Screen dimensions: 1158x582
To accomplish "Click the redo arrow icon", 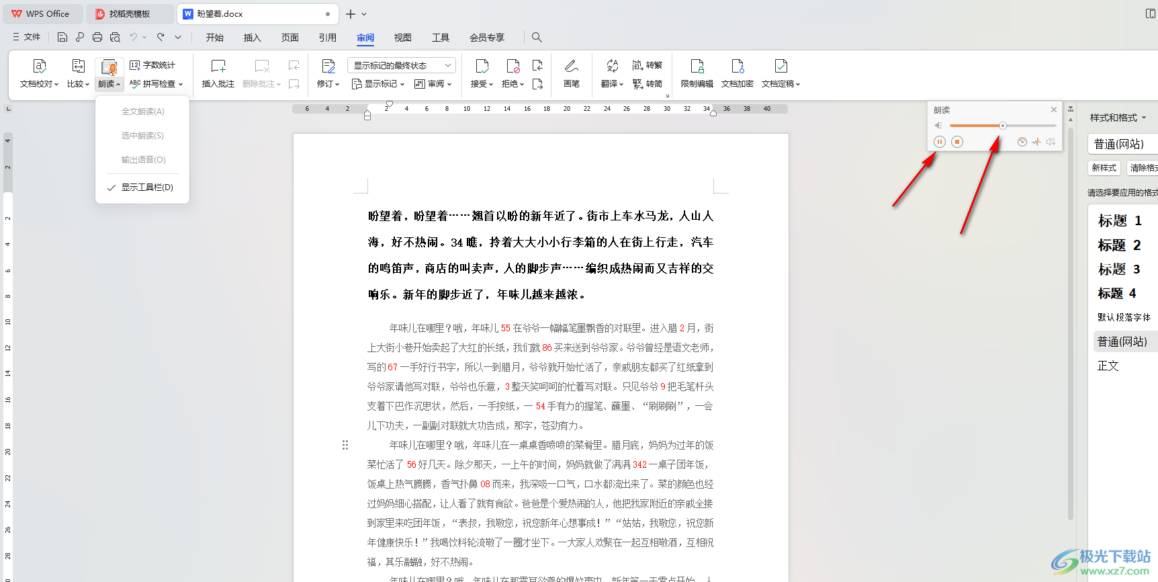I will (x=161, y=37).
